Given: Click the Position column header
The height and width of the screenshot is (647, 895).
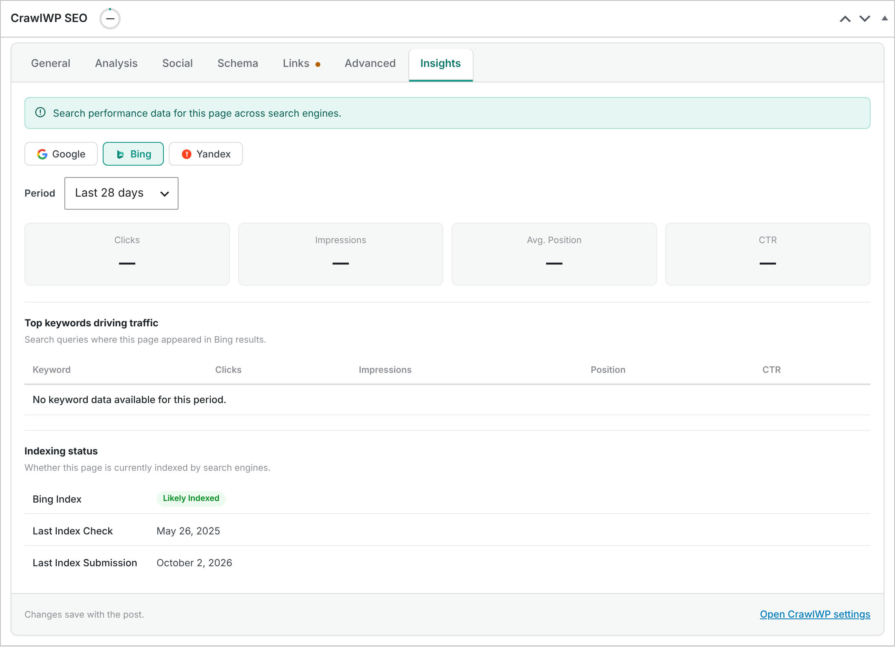Looking at the screenshot, I should pyautogui.click(x=608, y=370).
